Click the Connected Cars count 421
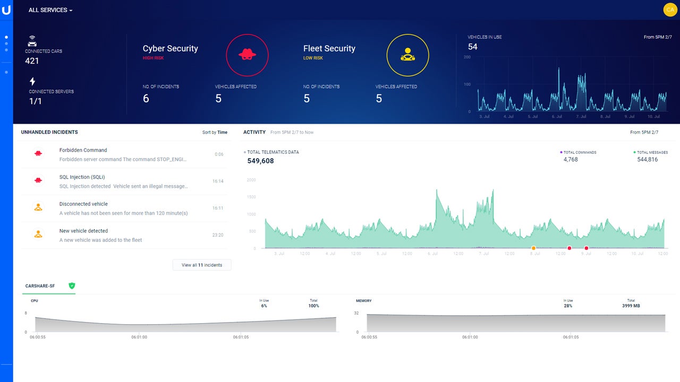The image size is (680, 382). click(x=32, y=61)
